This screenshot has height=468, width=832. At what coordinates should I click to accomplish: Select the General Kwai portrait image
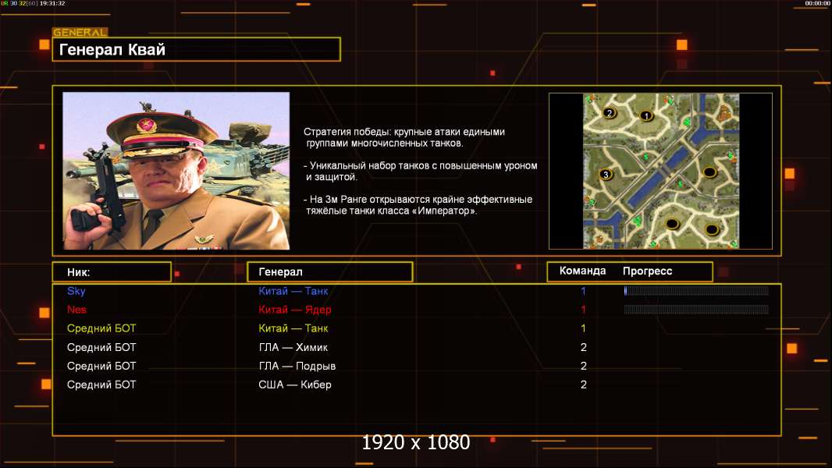coord(176,171)
